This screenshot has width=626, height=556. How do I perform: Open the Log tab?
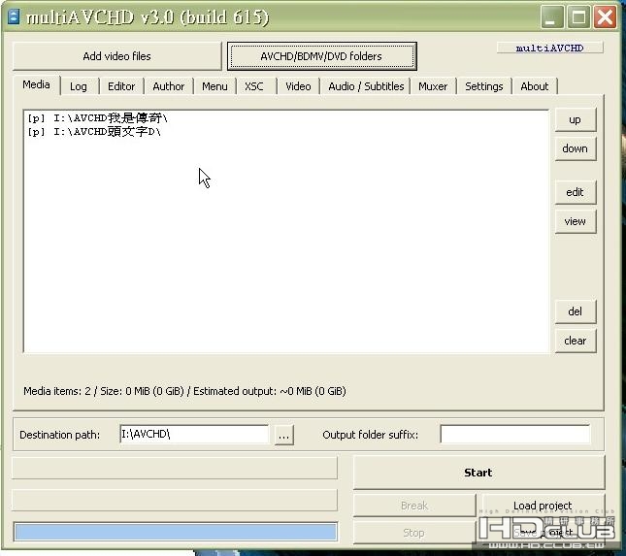[x=79, y=86]
